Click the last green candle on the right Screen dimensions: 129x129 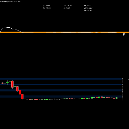click(x=117, y=98)
